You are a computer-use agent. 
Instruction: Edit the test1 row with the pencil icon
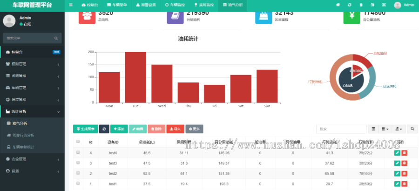point(397,184)
